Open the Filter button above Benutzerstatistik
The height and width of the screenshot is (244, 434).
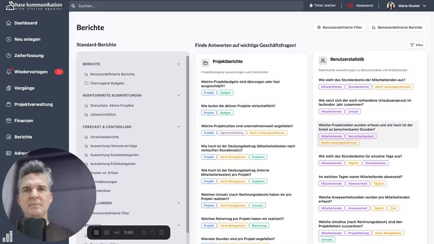[417, 45]
